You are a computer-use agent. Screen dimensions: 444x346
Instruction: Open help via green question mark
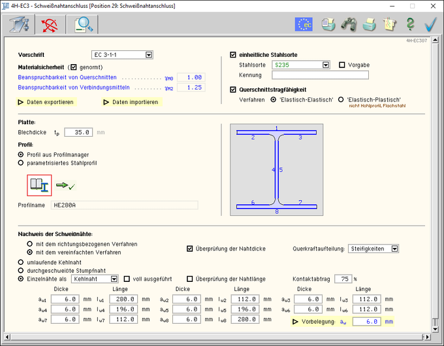410,25
